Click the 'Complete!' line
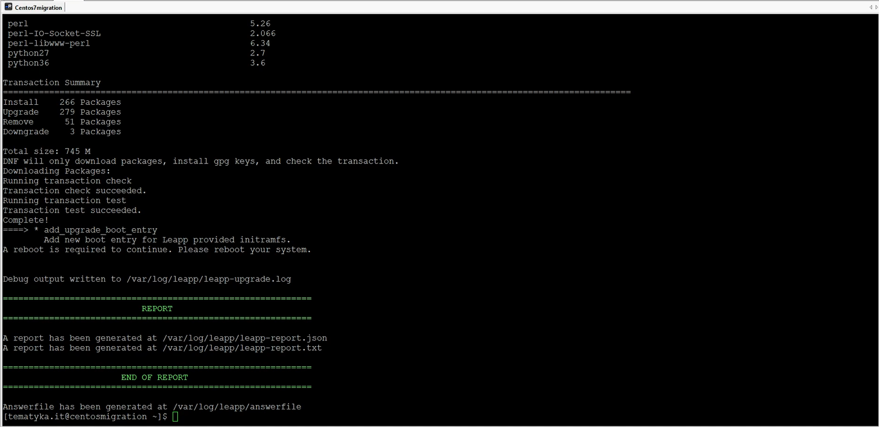 [26, 220]
